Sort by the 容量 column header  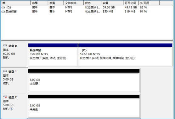112,3
